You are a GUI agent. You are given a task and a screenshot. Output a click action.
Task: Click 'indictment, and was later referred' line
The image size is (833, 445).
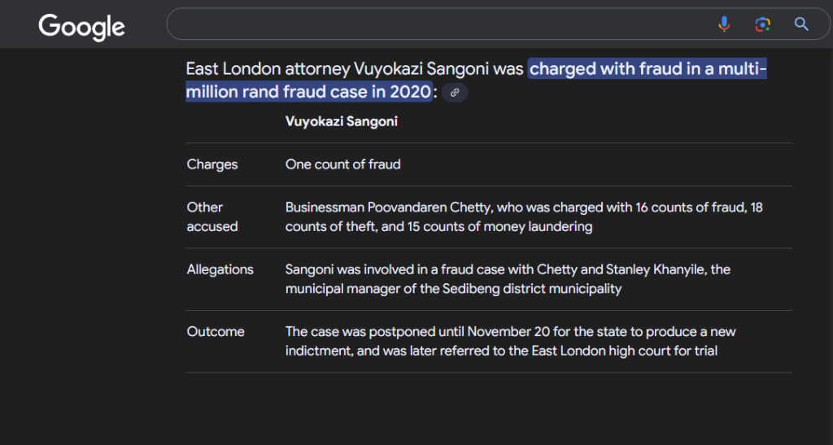(501, 351)
